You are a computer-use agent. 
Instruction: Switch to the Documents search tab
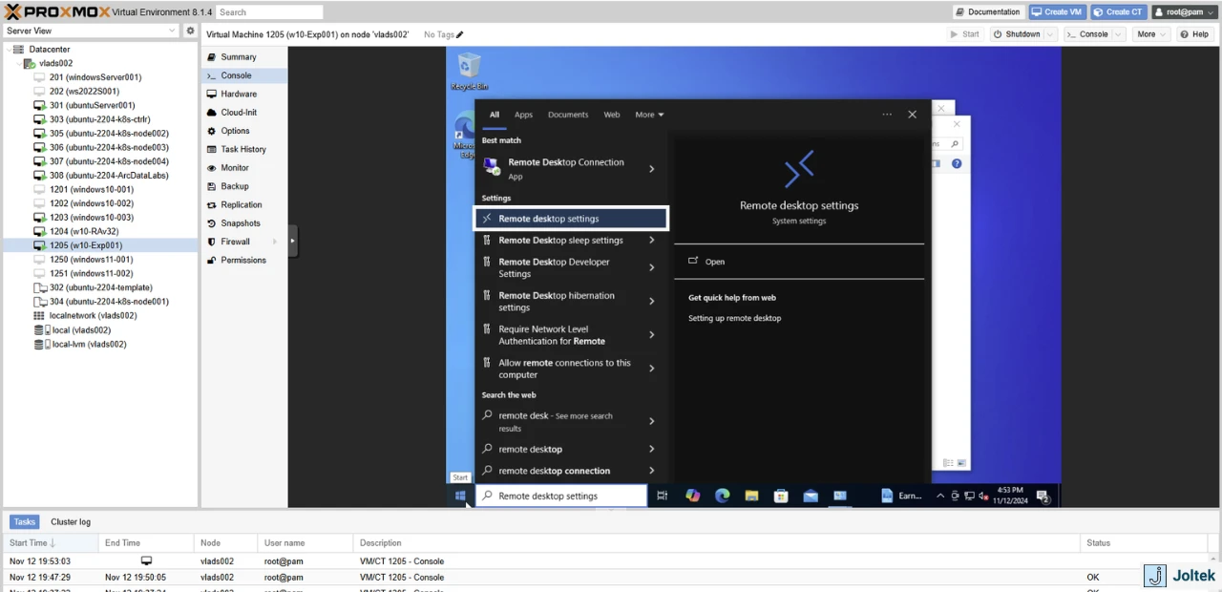click(x=568, y=115)
